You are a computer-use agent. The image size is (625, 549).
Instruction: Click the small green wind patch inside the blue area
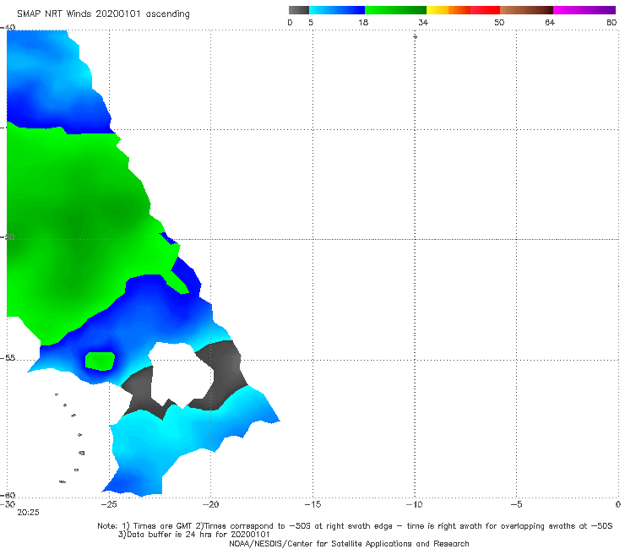click(100, 361)
